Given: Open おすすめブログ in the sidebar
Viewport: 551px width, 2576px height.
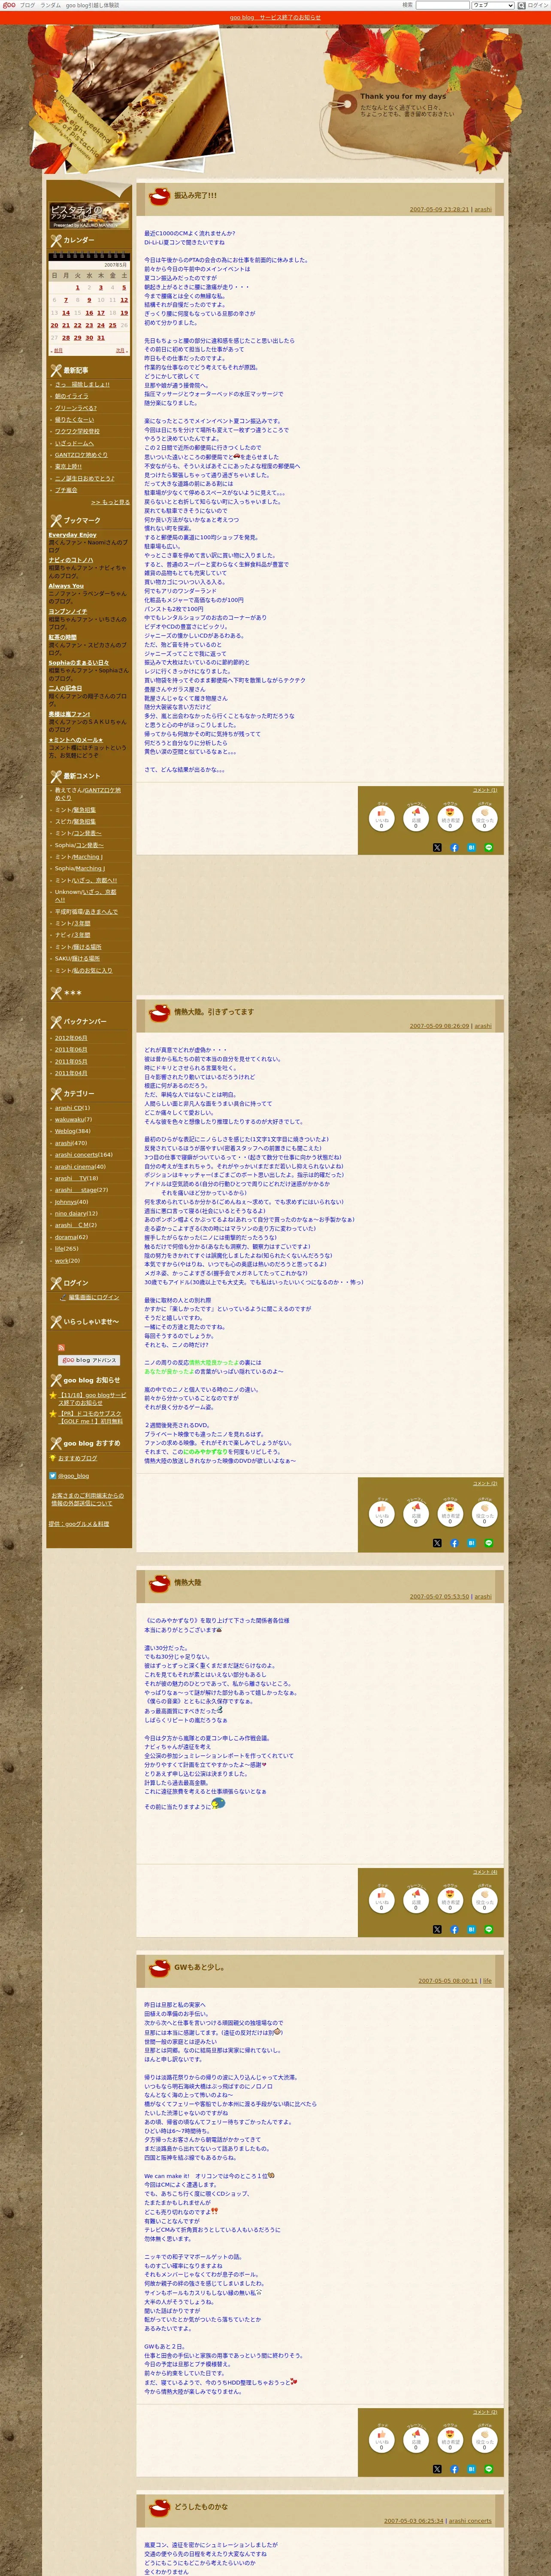Looking at the screenshot, I should (x=78, y=1458).
